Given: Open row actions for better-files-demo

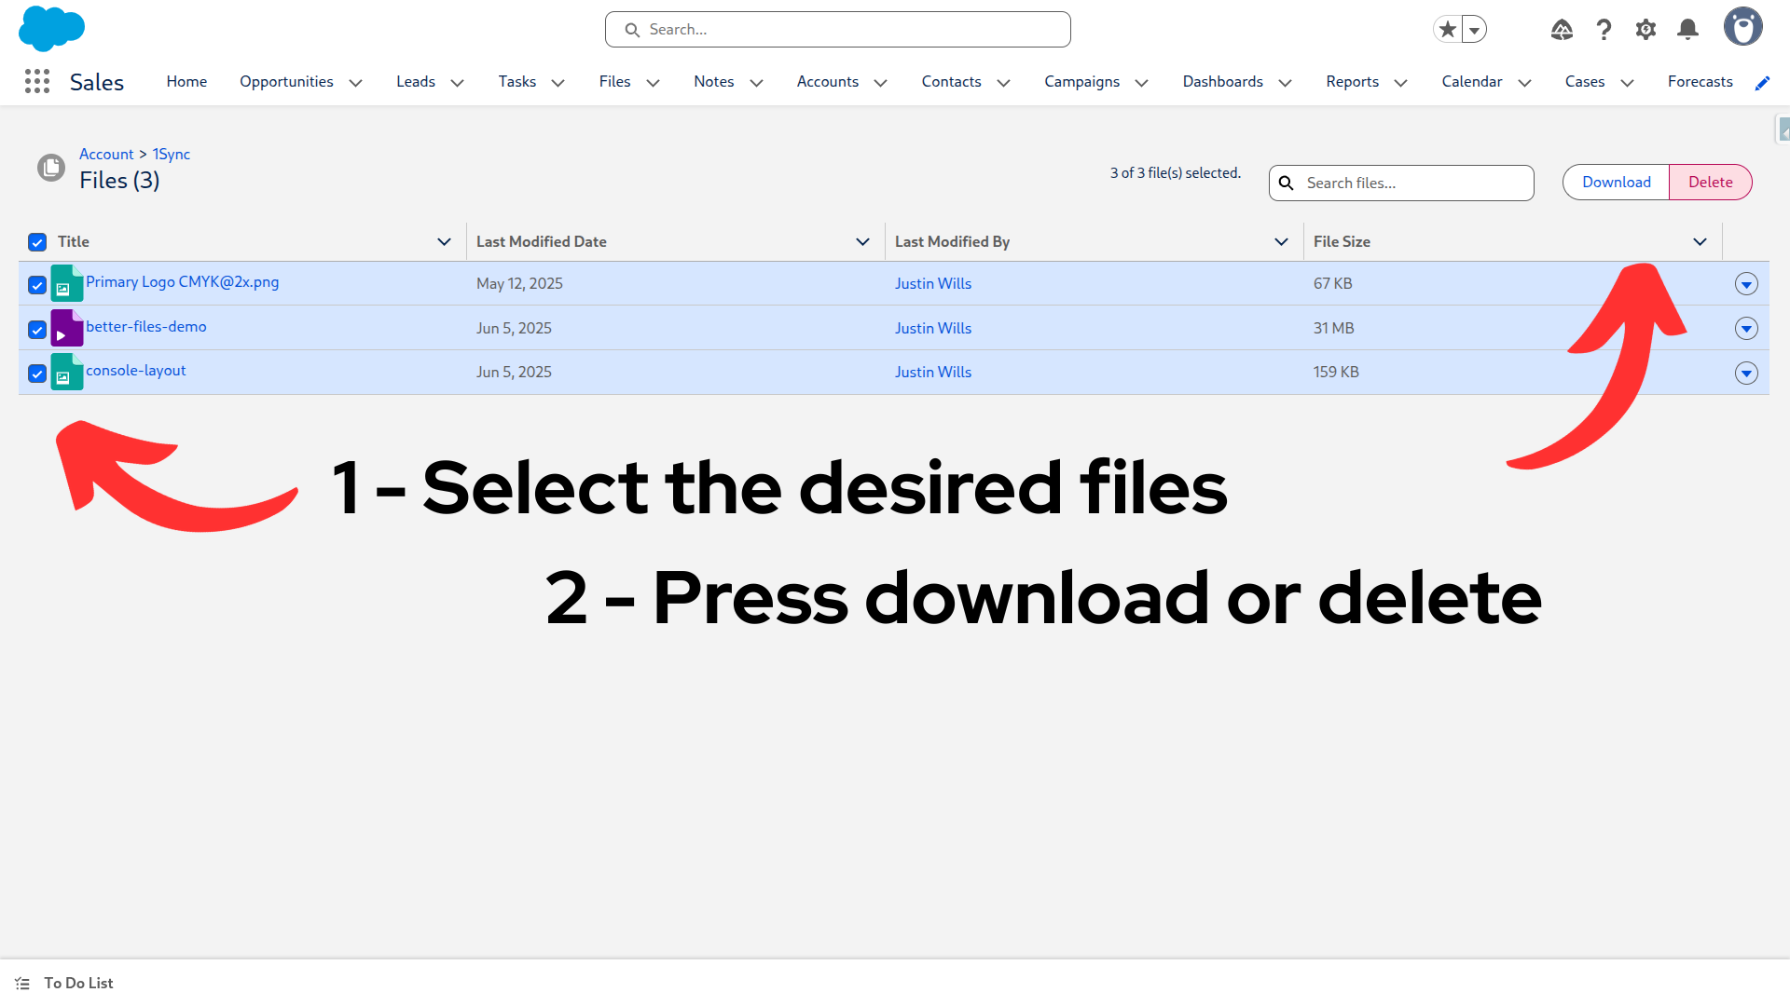Looking at the screenshot, I should tap(1746, 328).
